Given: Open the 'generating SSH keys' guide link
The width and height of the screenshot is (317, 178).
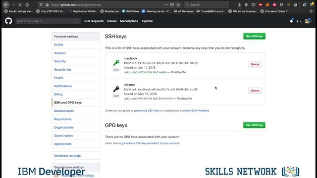Looking at the screenshot, I should [147, 111].
